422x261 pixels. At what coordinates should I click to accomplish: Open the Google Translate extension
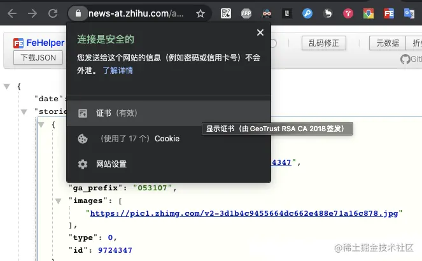[x=409, y=13]
